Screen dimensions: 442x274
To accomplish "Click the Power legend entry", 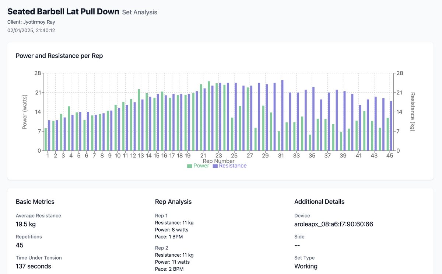I will (198, 166).
